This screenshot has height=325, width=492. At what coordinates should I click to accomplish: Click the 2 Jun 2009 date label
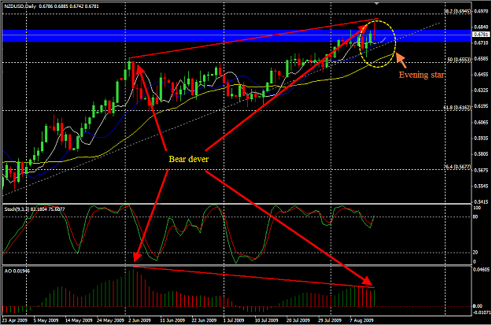[139, 321]
